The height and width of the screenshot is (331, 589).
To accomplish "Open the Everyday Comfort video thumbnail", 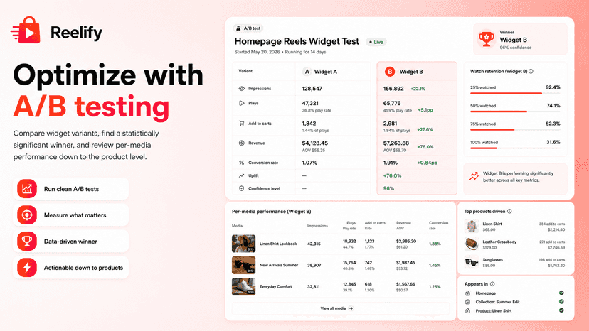I will 243,286.
